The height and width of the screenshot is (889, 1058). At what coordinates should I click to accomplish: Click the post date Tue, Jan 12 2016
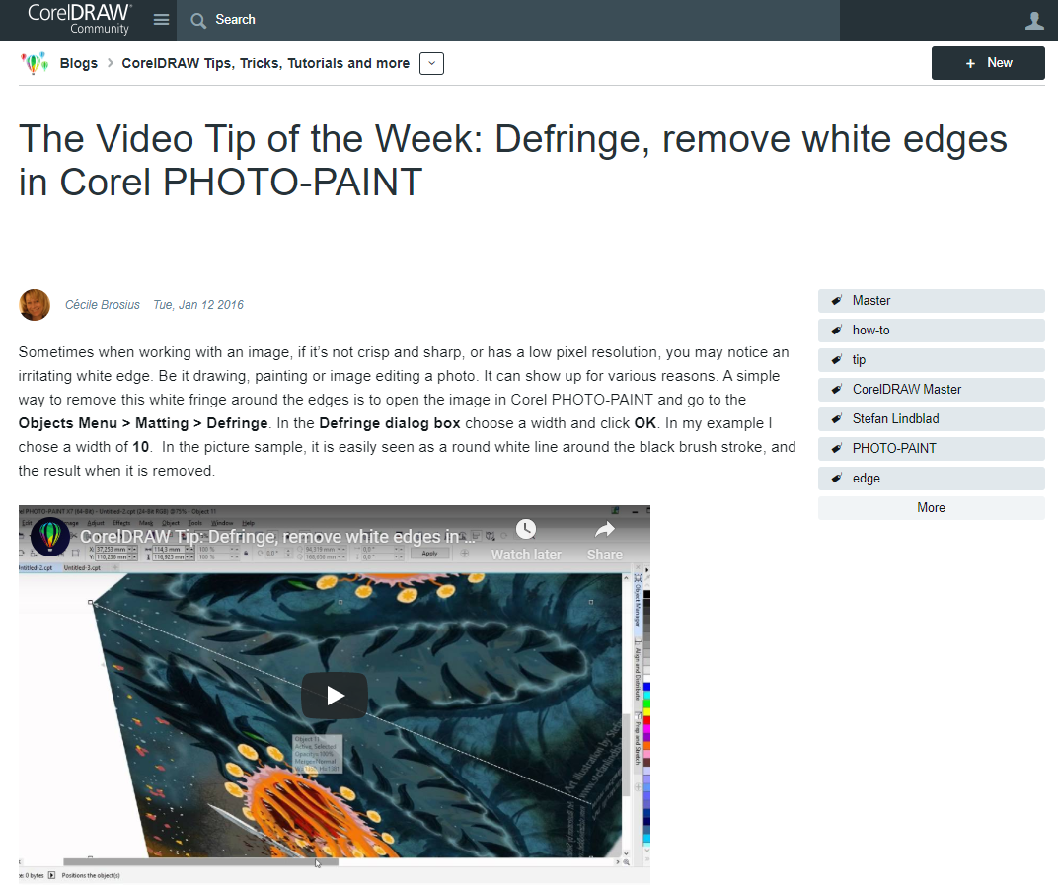point(198,305)
